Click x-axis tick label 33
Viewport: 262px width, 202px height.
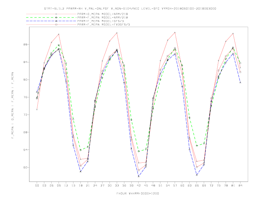pos(117,185)
